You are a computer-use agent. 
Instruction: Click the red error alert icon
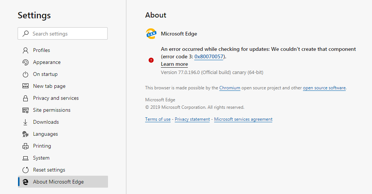(x=151, y=60)
